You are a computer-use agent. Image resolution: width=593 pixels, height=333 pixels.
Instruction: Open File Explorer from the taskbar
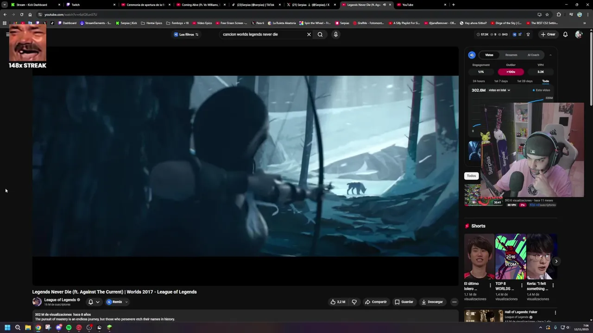[x=28, y=327]
